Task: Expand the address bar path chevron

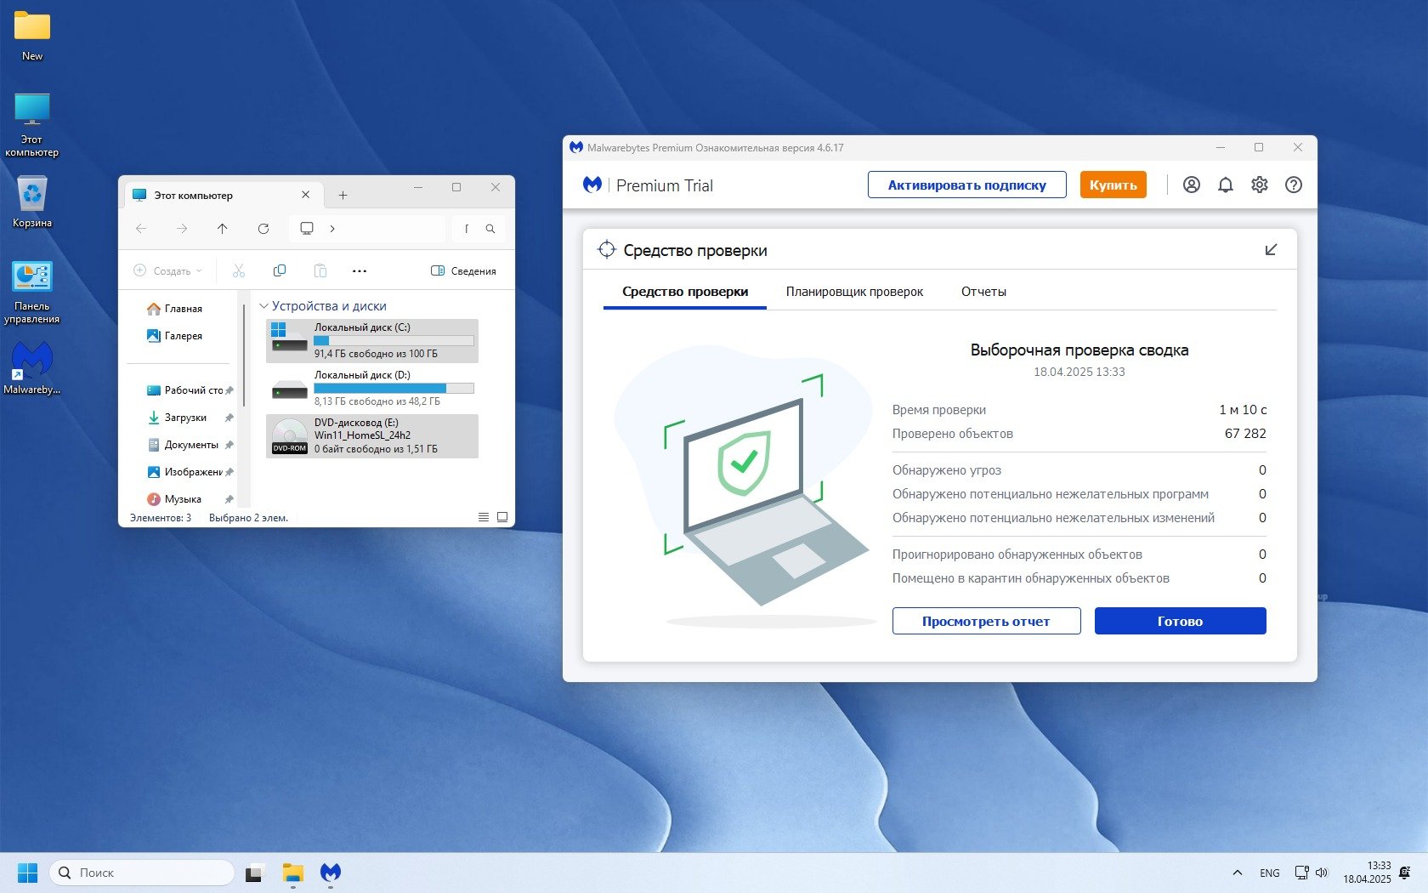Action: click(332, 228)
